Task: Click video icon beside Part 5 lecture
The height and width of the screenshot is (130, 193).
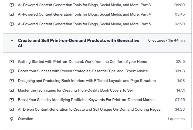Action: tap(12, 24)
